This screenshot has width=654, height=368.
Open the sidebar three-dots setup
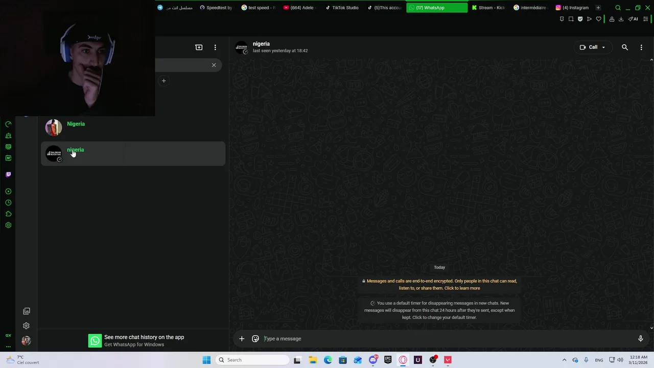8,347
